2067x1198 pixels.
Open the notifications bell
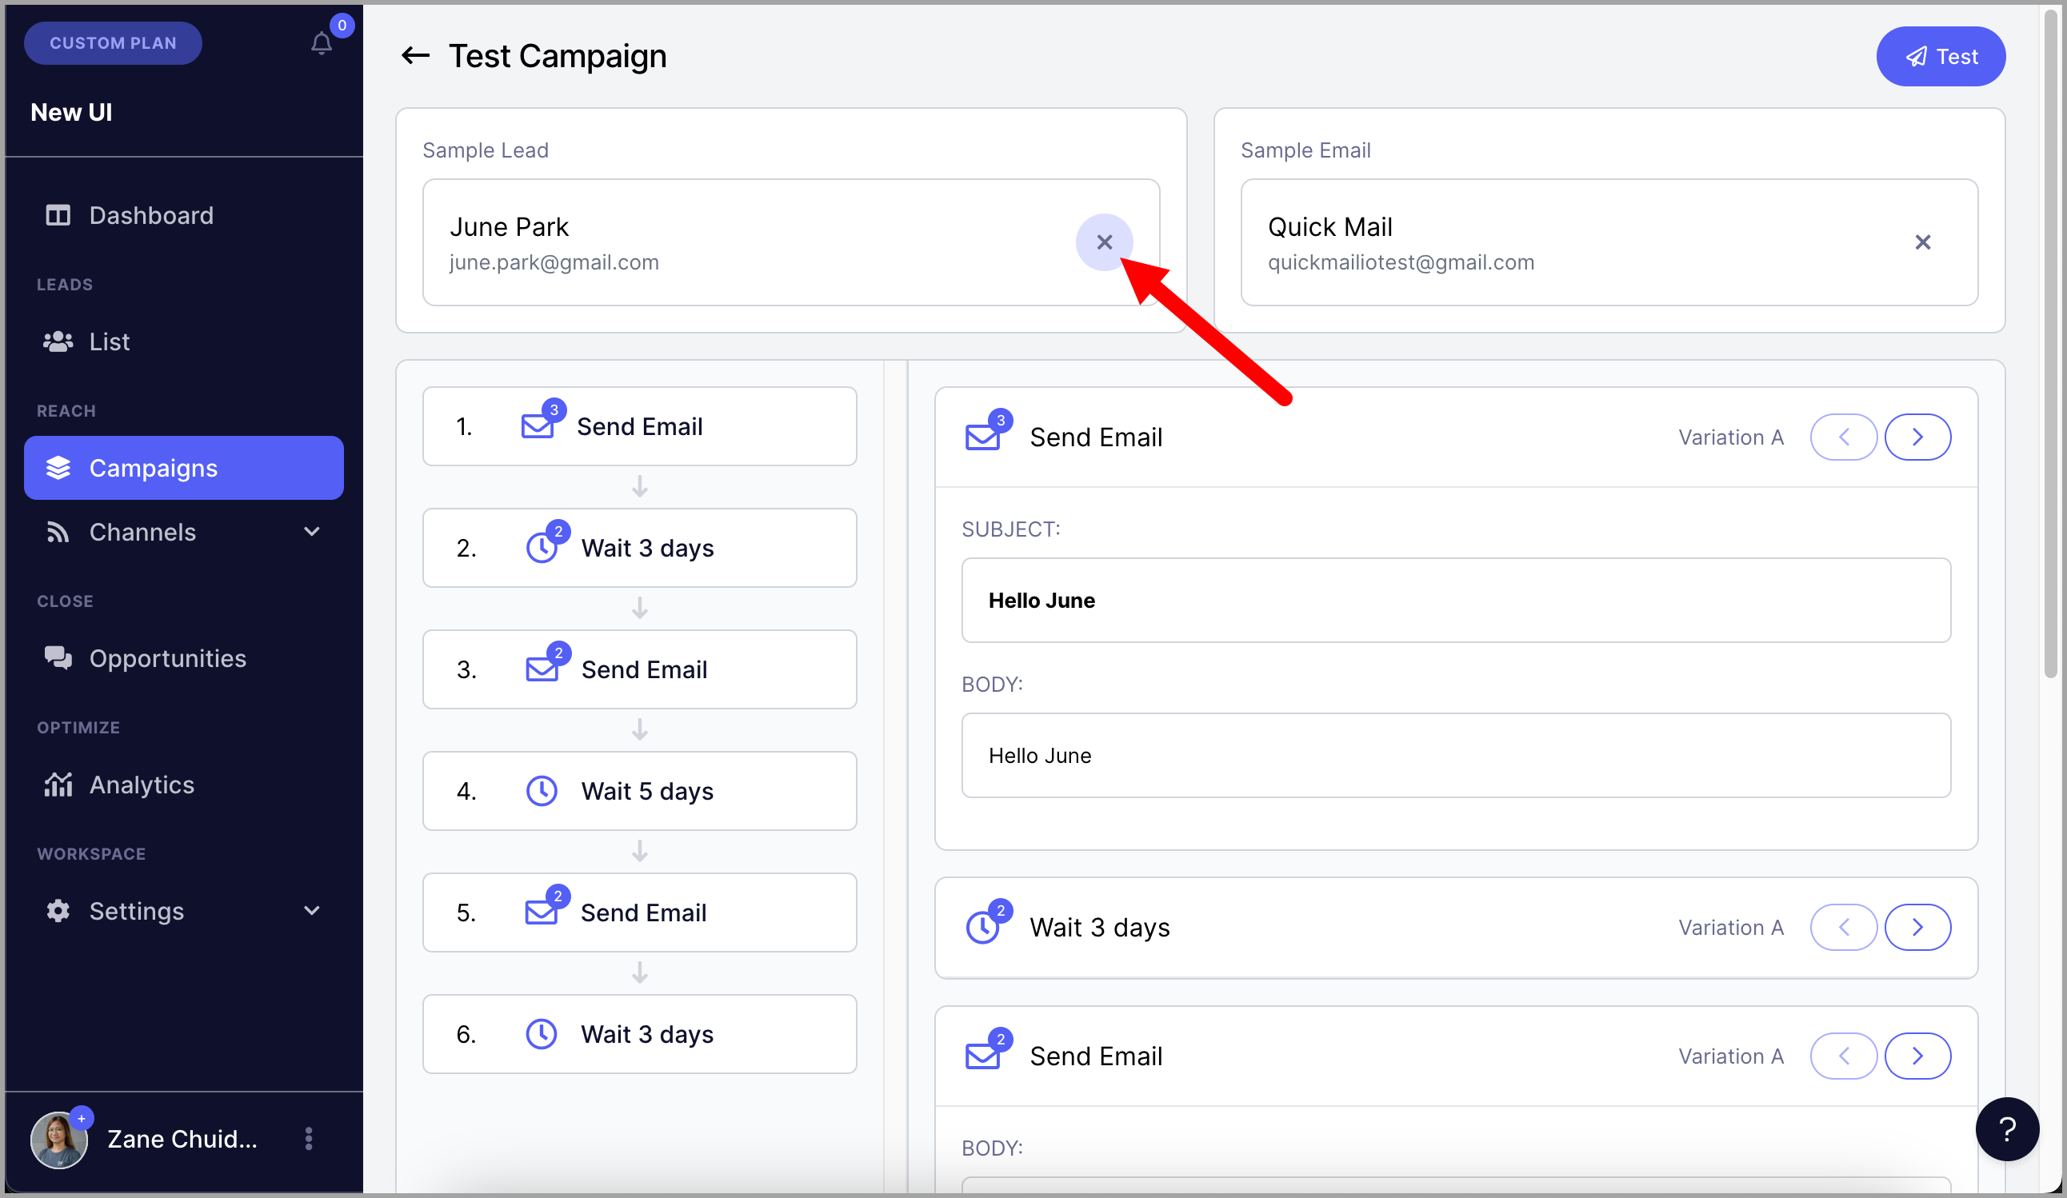tap(322, 42)
